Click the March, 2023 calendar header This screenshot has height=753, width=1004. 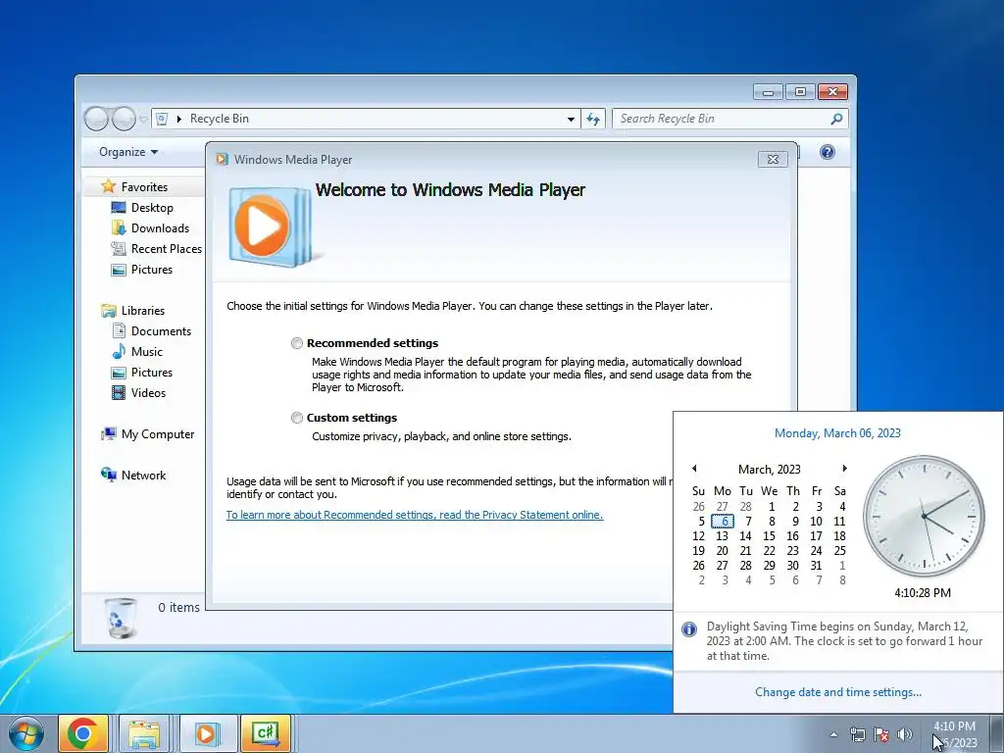point(769,470)
